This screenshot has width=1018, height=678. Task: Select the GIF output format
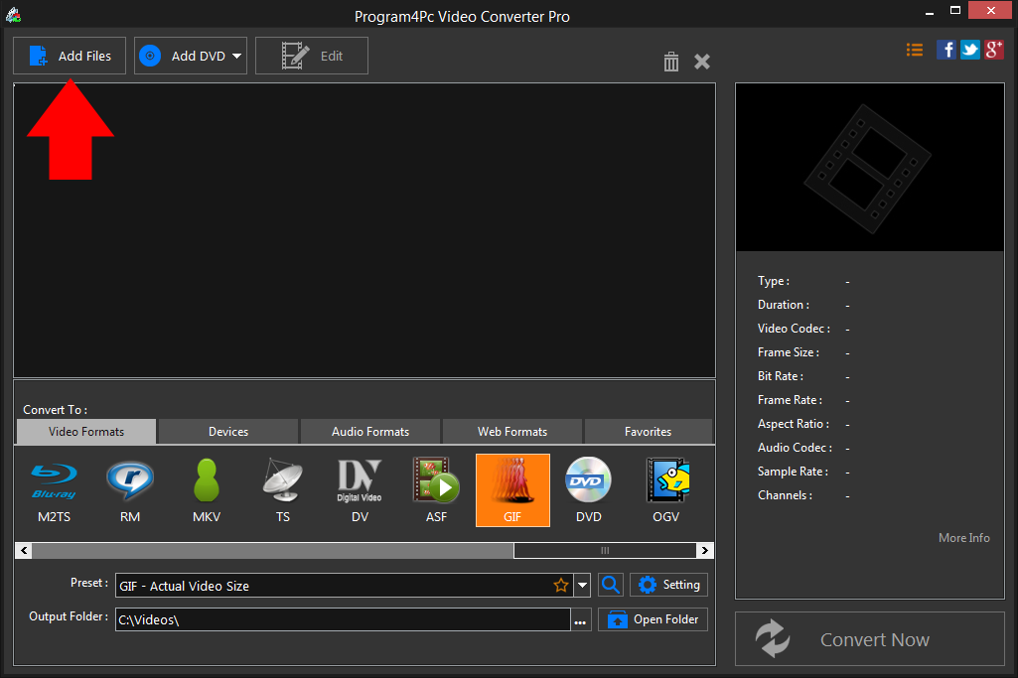(512, 489)
